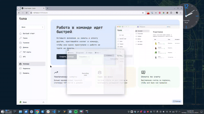Click the TCP порты arrows icon
The height and width of the screenshot is (114, 204).
20,52
